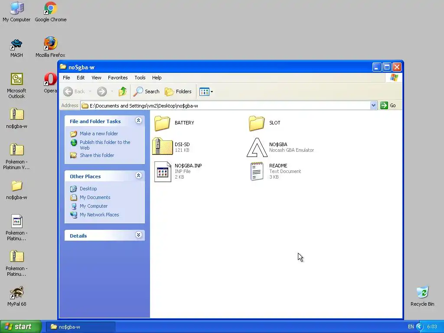This screenshot has width=444, height=333.
Task: Toggle the Folders pane button
Action: pyautogui.click(x=178, y=91)
